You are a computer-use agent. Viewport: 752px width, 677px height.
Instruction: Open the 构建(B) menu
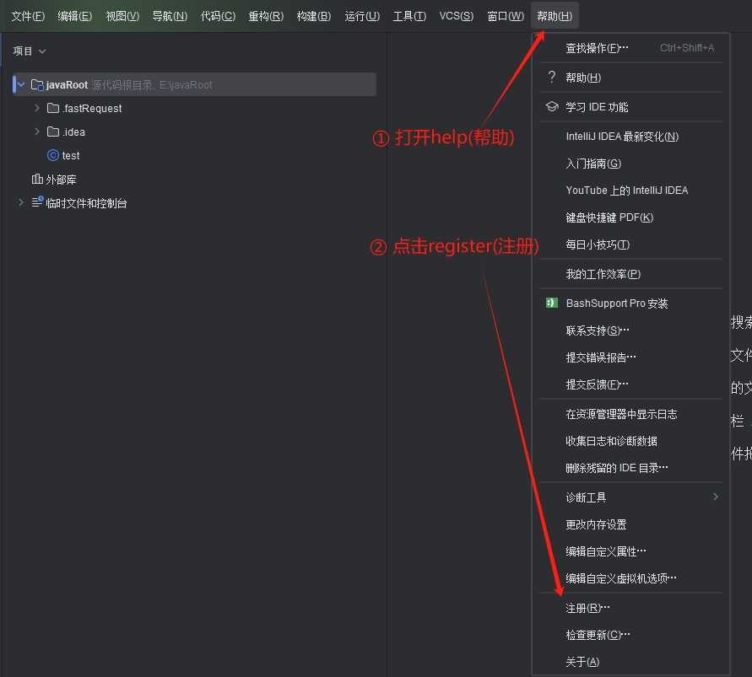[314, 16]
